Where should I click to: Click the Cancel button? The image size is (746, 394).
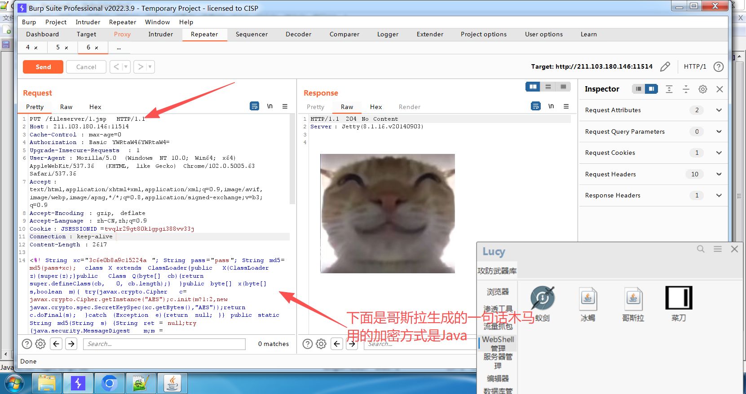(86, 67)
